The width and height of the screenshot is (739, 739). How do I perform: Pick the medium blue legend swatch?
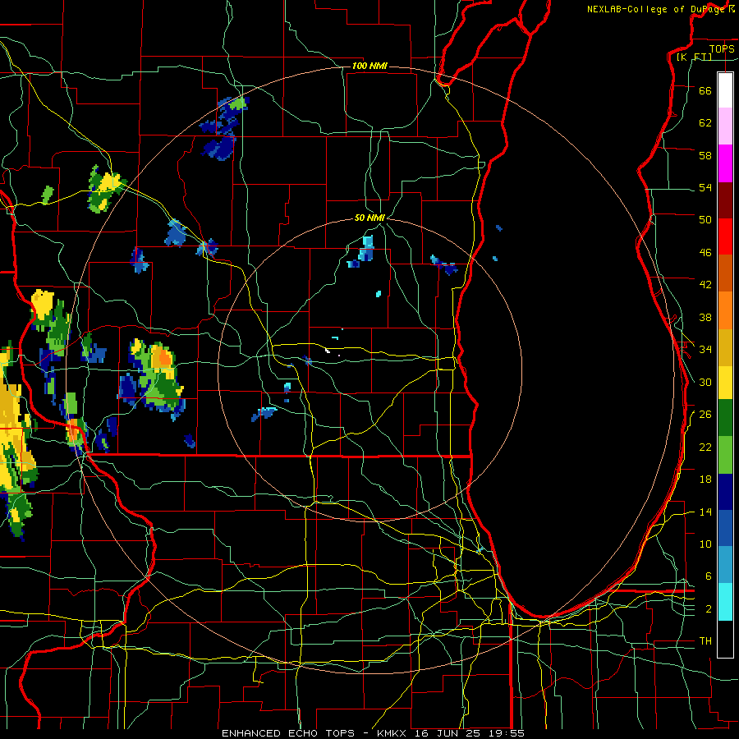tap(725, 528)
